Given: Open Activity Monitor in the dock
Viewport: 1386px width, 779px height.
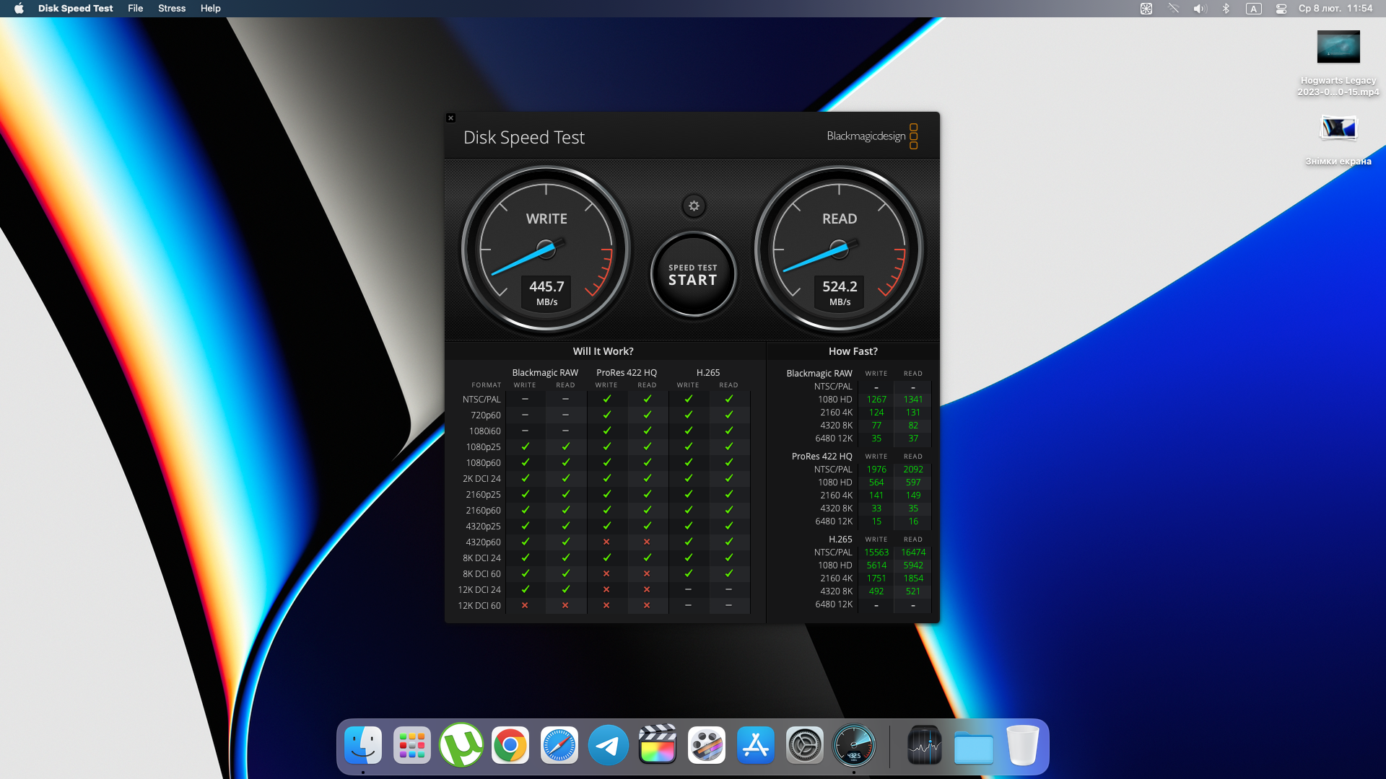Looking at the screenshot, I should tap(924, 745).
